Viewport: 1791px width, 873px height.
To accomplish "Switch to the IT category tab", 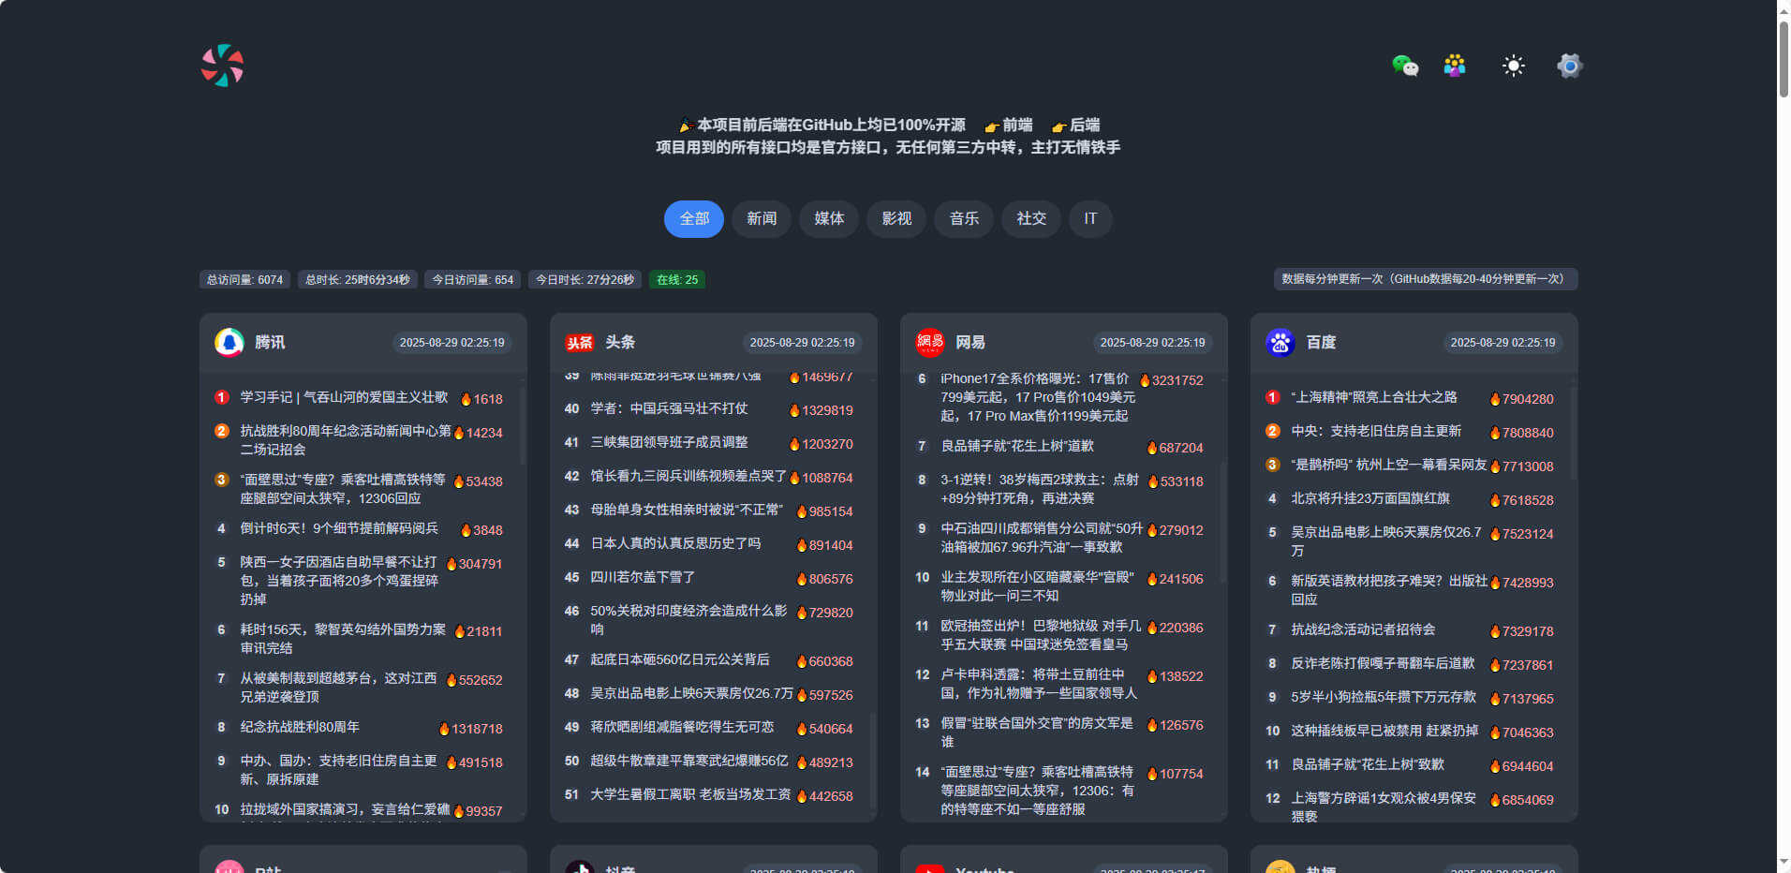I will 1089,218.
